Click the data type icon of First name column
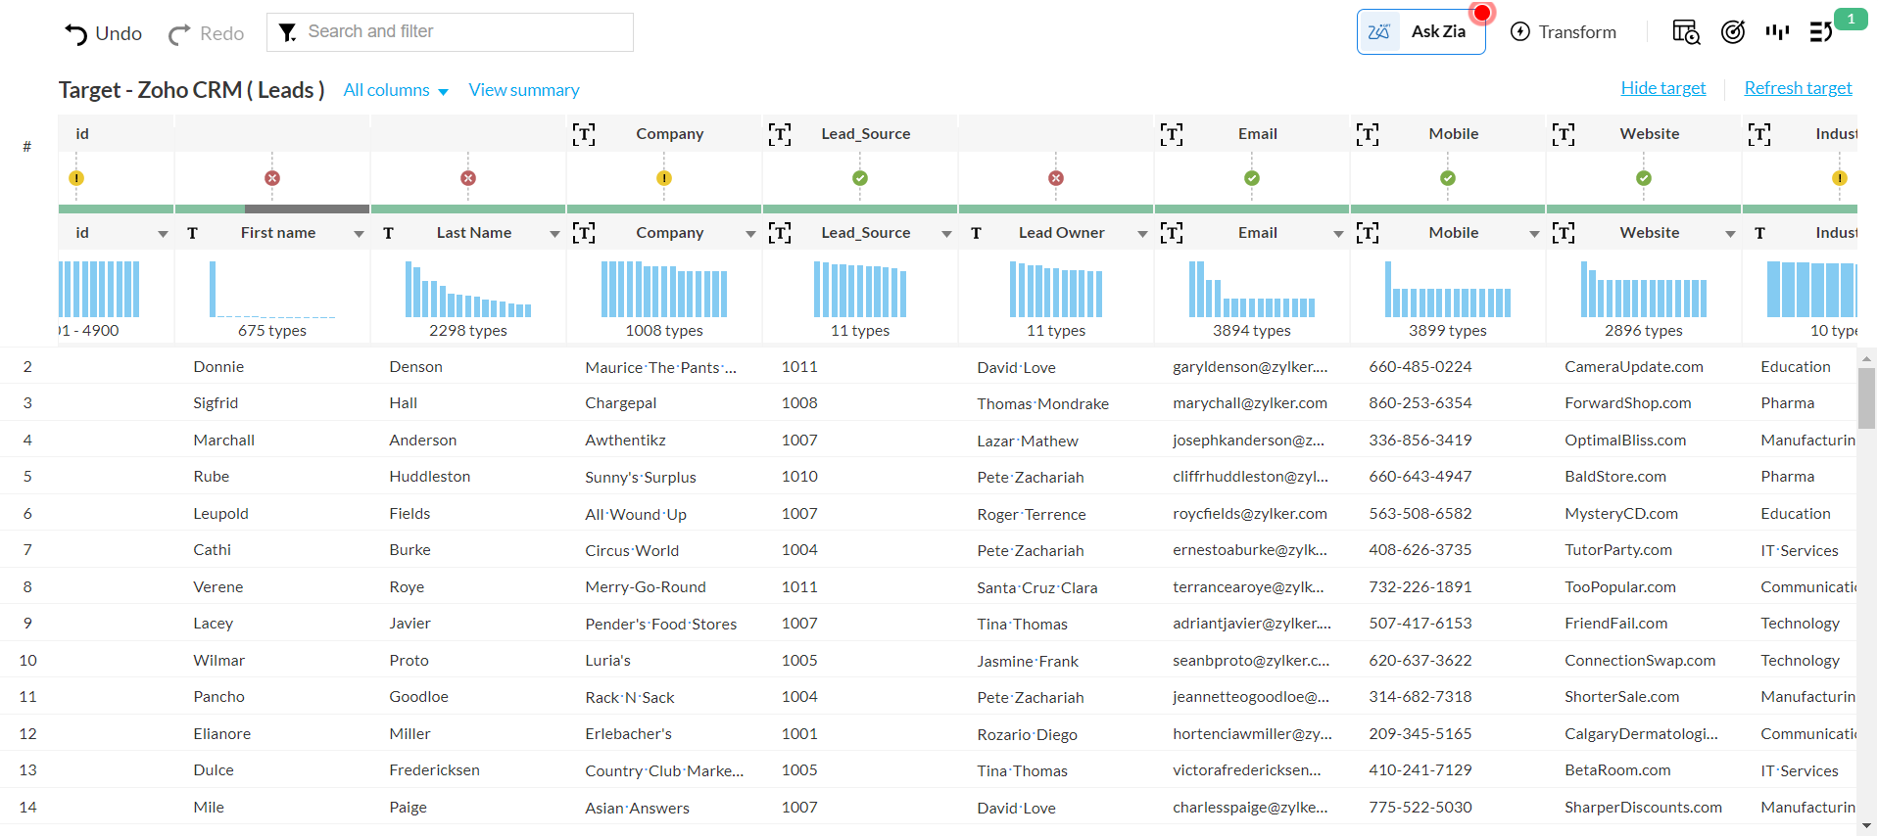 [x=192, y=233]
